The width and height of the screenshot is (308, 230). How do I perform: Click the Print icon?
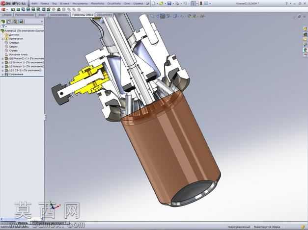point(177,3)
